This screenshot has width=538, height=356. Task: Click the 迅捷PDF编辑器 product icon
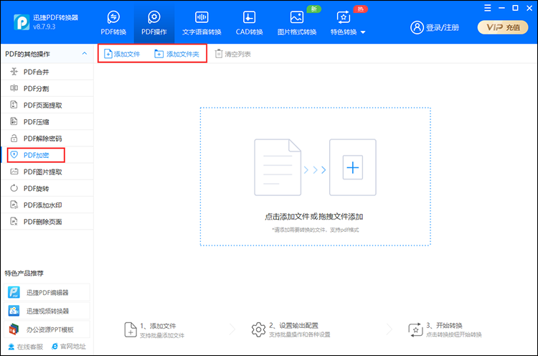[14, 293]
